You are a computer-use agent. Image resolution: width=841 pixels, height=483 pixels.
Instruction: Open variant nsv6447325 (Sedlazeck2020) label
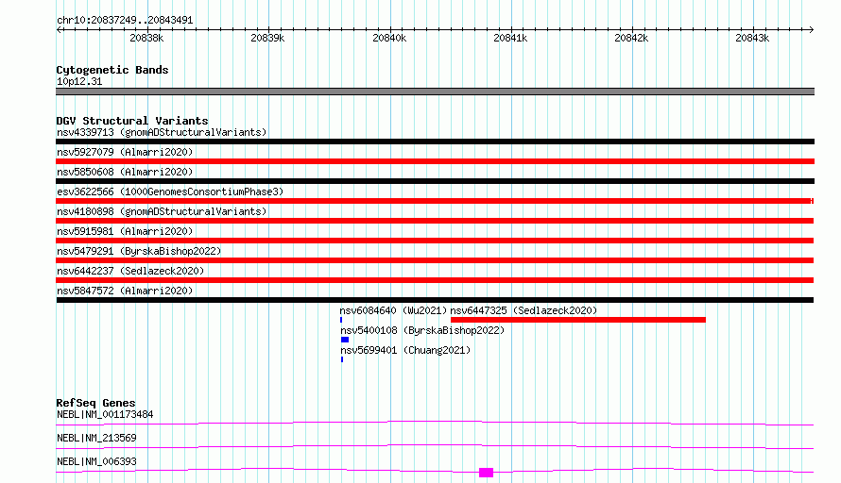coord(523,310)
